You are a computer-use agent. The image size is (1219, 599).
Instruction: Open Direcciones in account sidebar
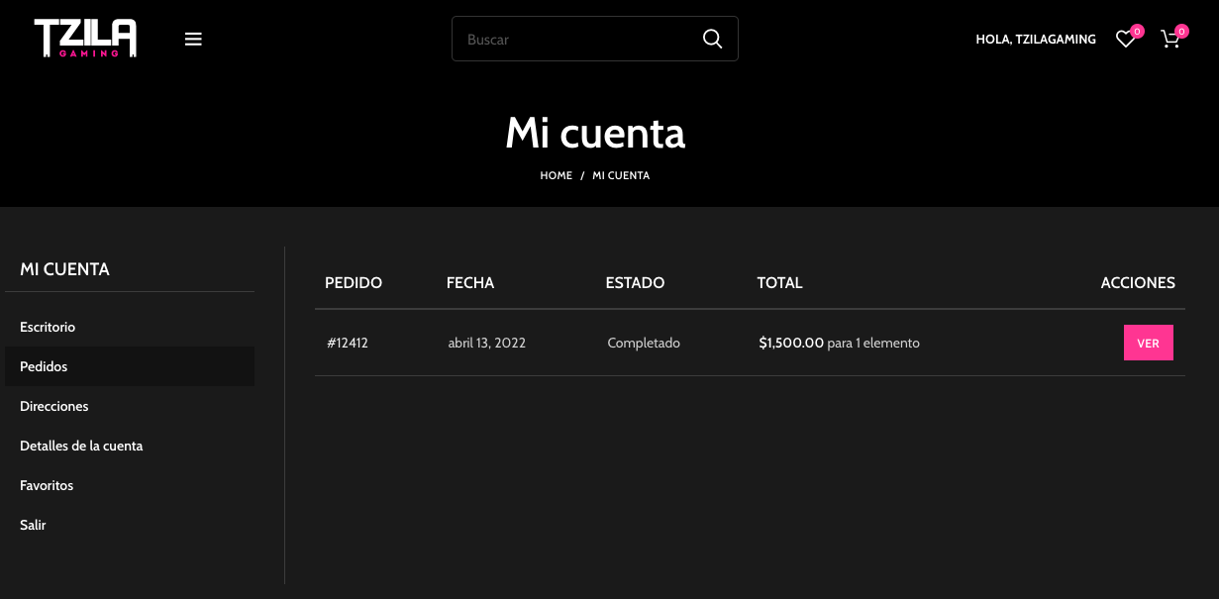tap(54, 406)
